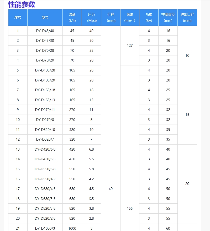210x231 pixels.
Task: Select model cell DY-D320/7
Action: (x=45, y=139)
